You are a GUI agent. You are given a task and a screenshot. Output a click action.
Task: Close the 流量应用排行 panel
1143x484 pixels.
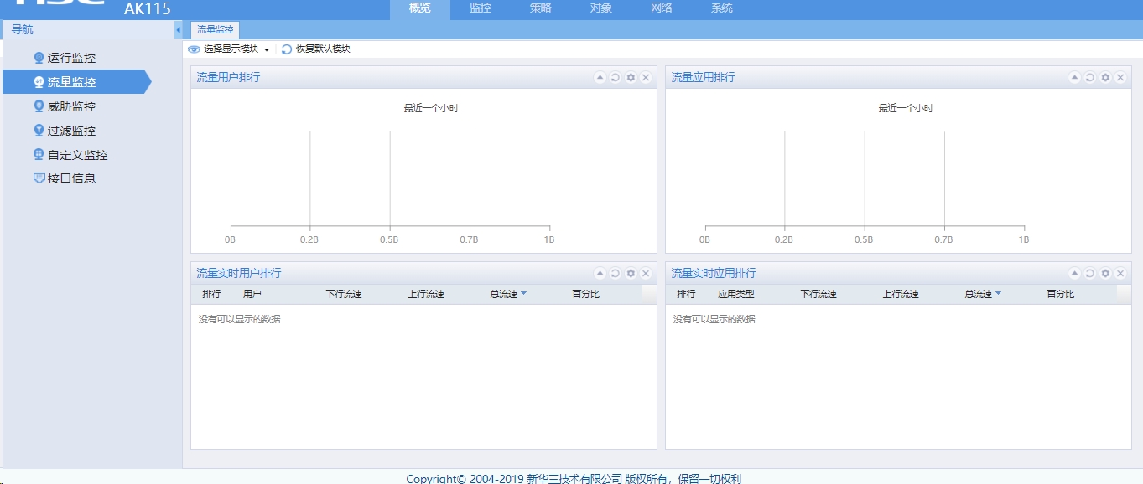click(x=1120, y=77)
